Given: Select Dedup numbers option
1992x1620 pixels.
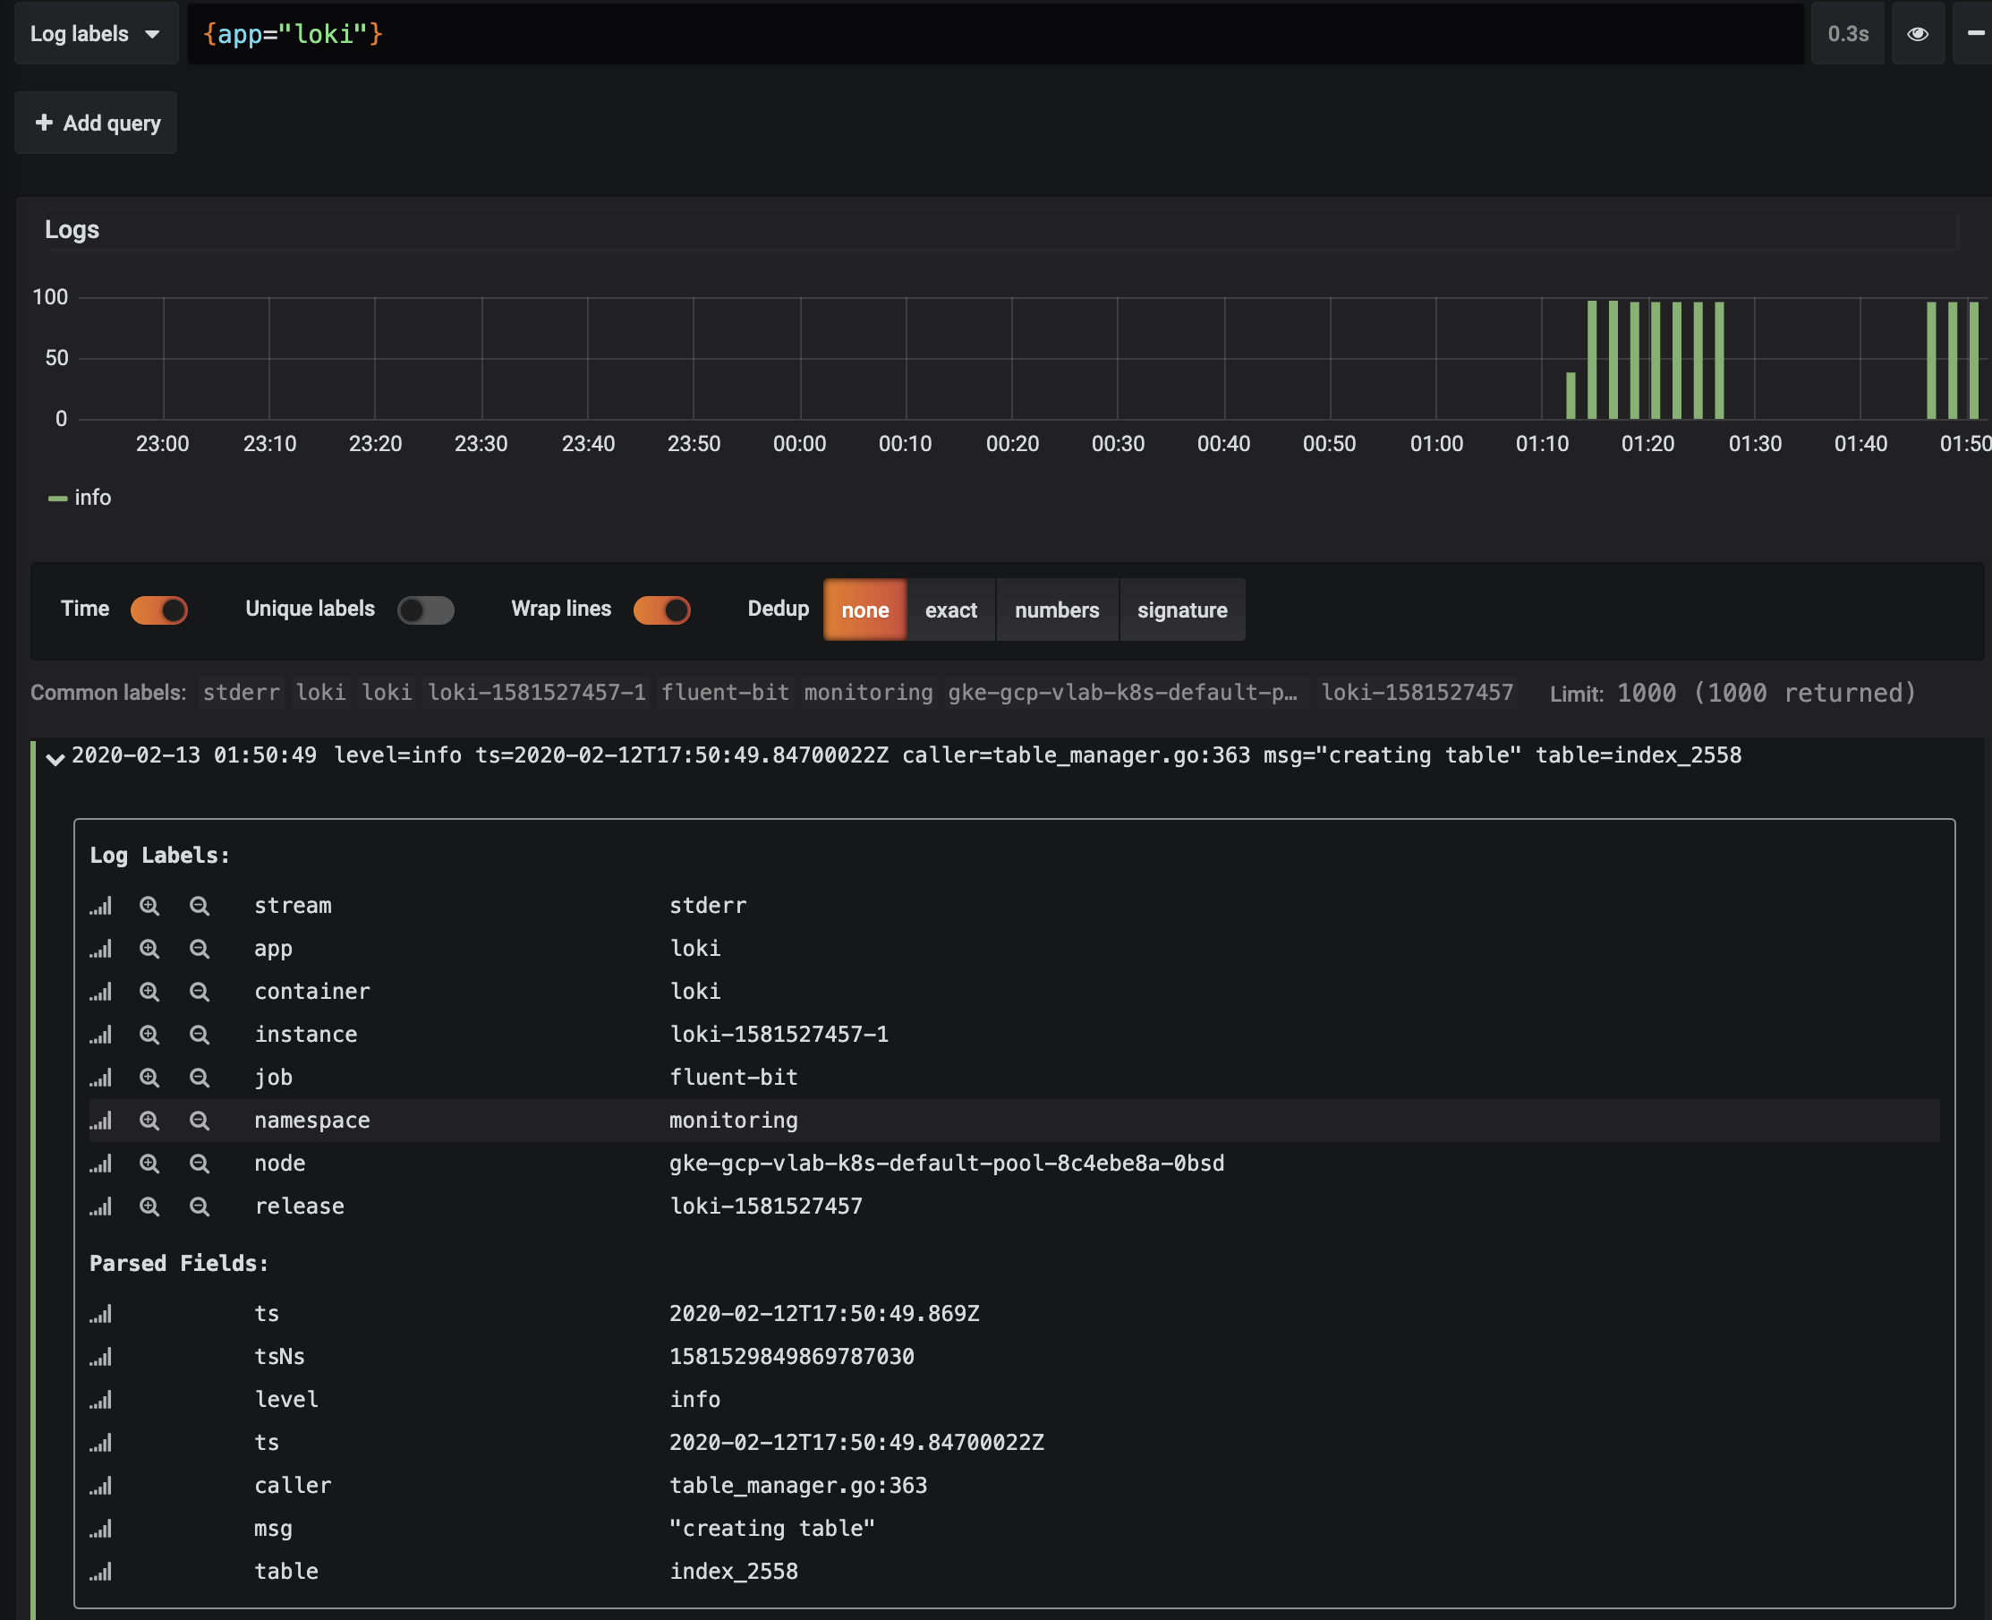Looking at the screenshot, I should 1057,610.
